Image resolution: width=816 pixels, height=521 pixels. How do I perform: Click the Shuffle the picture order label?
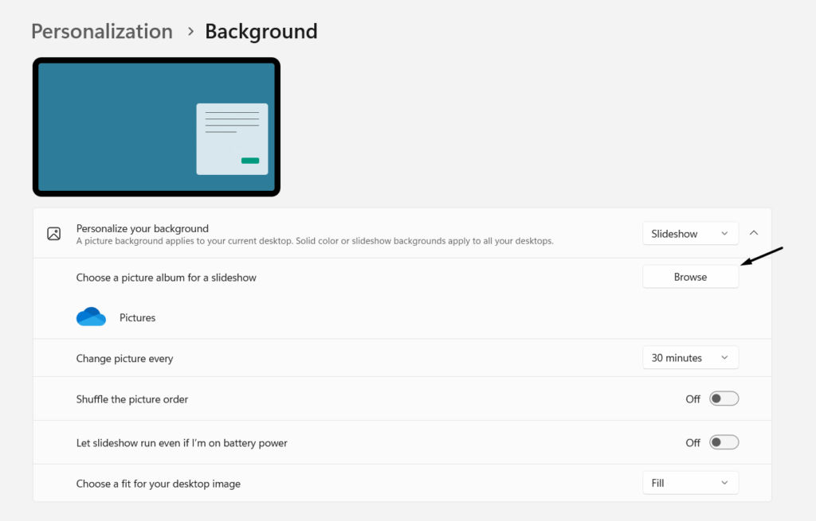(x=132, y=399)
